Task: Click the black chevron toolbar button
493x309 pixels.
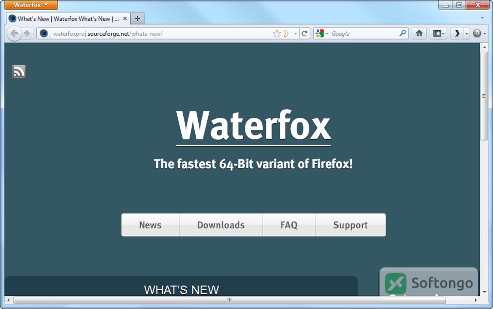Action: click(x=457, y=33)
